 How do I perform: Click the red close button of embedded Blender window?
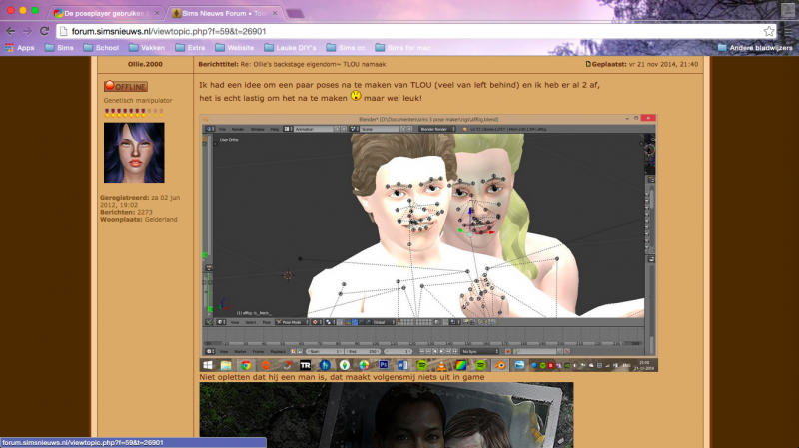[x=648, y=118]
